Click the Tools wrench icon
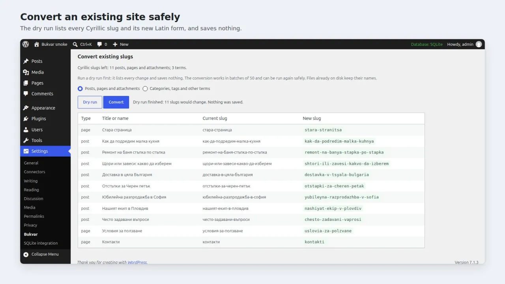 [x=26, y=140]
